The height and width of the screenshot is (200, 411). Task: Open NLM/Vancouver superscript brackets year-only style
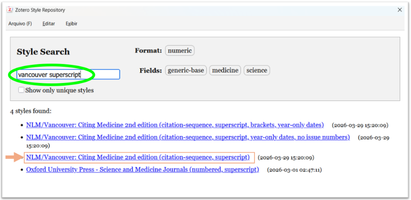[x=175, y=125]
